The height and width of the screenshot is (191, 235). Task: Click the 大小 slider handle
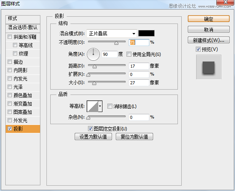(x=94, y=83)
